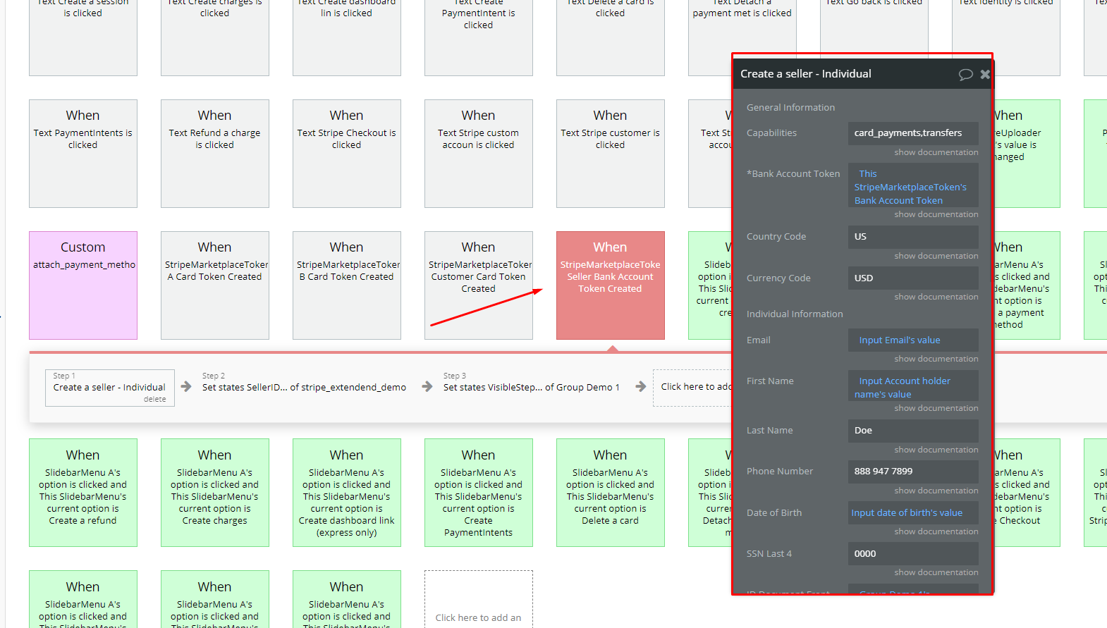Delete Step 1 action
Image resolution: width=1107 pixels, height=628 pixels.
[x=155, y=399]
